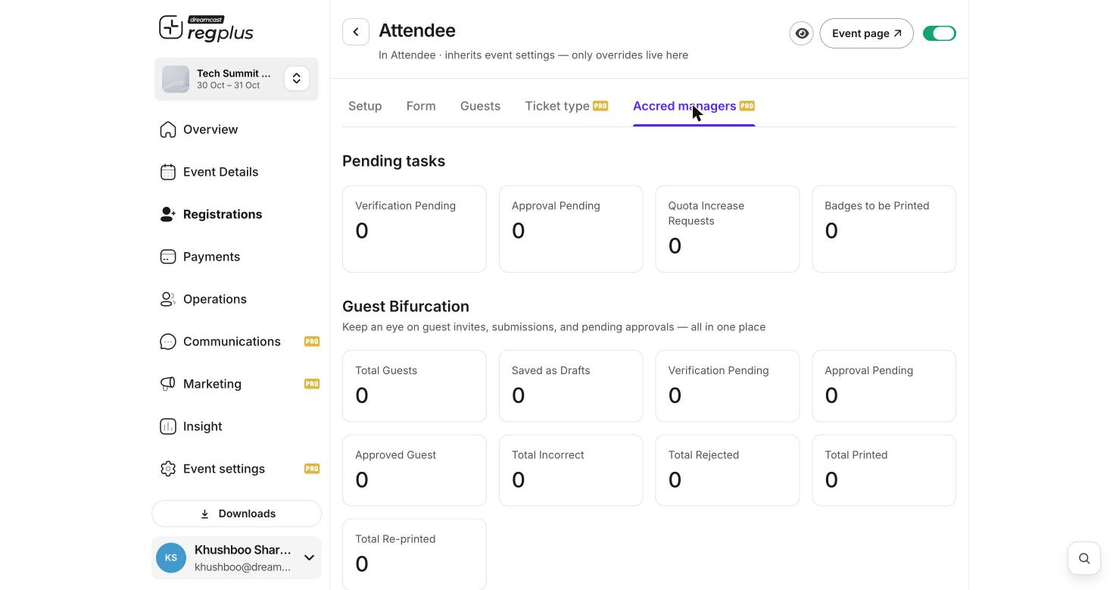
Task: Click the Guest Bifurcation heading
Action: (406, 307)
